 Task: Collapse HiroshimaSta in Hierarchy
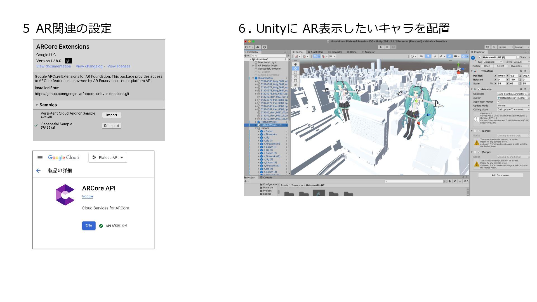pyautogui.click(x=253, y=78)
